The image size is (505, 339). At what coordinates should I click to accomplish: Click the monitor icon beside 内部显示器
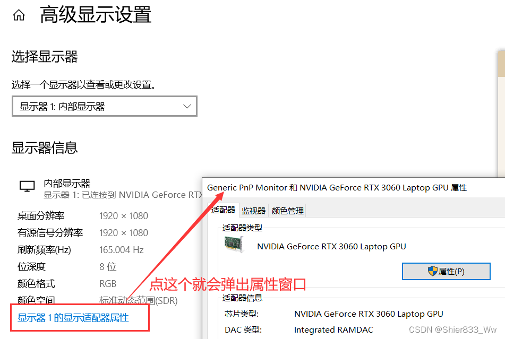pyautogui.click(x=27, y=186)
